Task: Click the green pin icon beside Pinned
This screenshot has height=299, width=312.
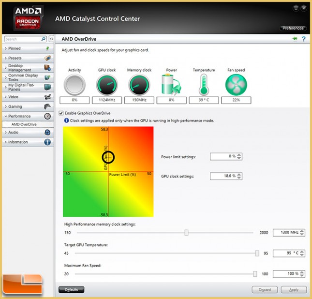Action: [47, 48]
